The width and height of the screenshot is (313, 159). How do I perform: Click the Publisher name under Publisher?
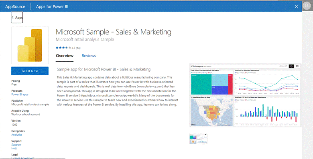point(30,105)
